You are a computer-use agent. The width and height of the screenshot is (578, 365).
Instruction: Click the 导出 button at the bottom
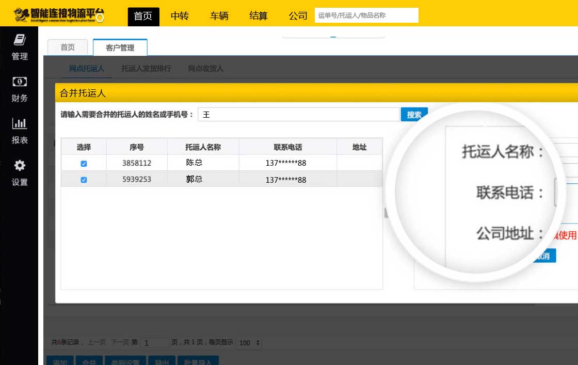pos(162,361)
